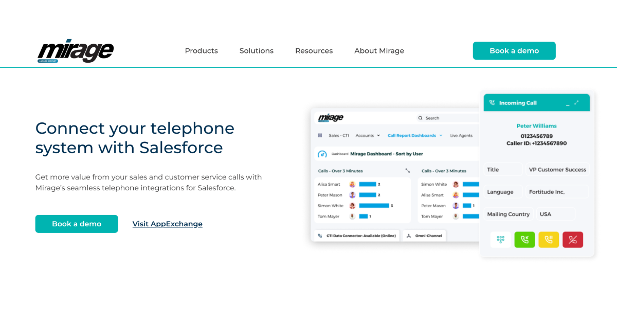Expand the Call Report Dashboards chevron
Image resolution: width=617 pixels, height=324 pixels.
pos(441,135)
